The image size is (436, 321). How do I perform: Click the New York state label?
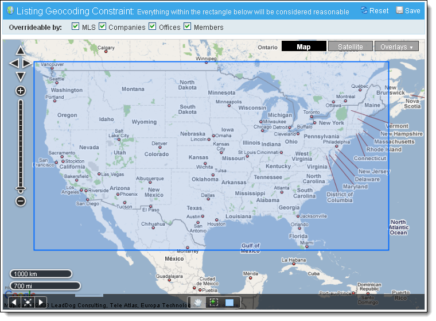point(332,123)
